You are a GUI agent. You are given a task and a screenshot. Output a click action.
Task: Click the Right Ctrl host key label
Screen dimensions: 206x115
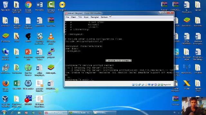(x=167, y=85)
